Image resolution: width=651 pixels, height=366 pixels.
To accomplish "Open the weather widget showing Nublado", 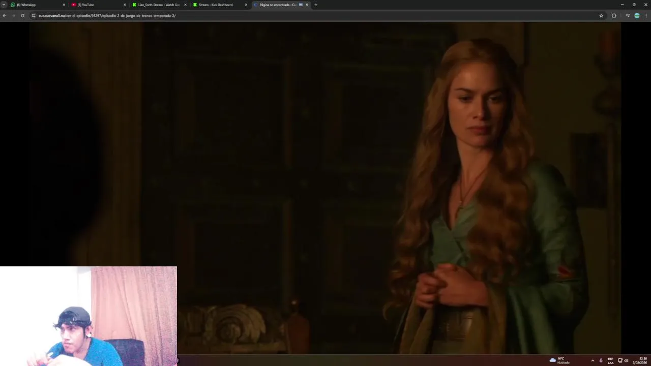I will click(x=559, y=360).
